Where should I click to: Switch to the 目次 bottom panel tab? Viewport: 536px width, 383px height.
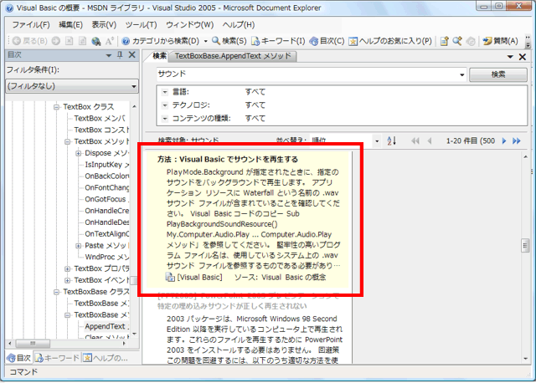pos(19,358)
